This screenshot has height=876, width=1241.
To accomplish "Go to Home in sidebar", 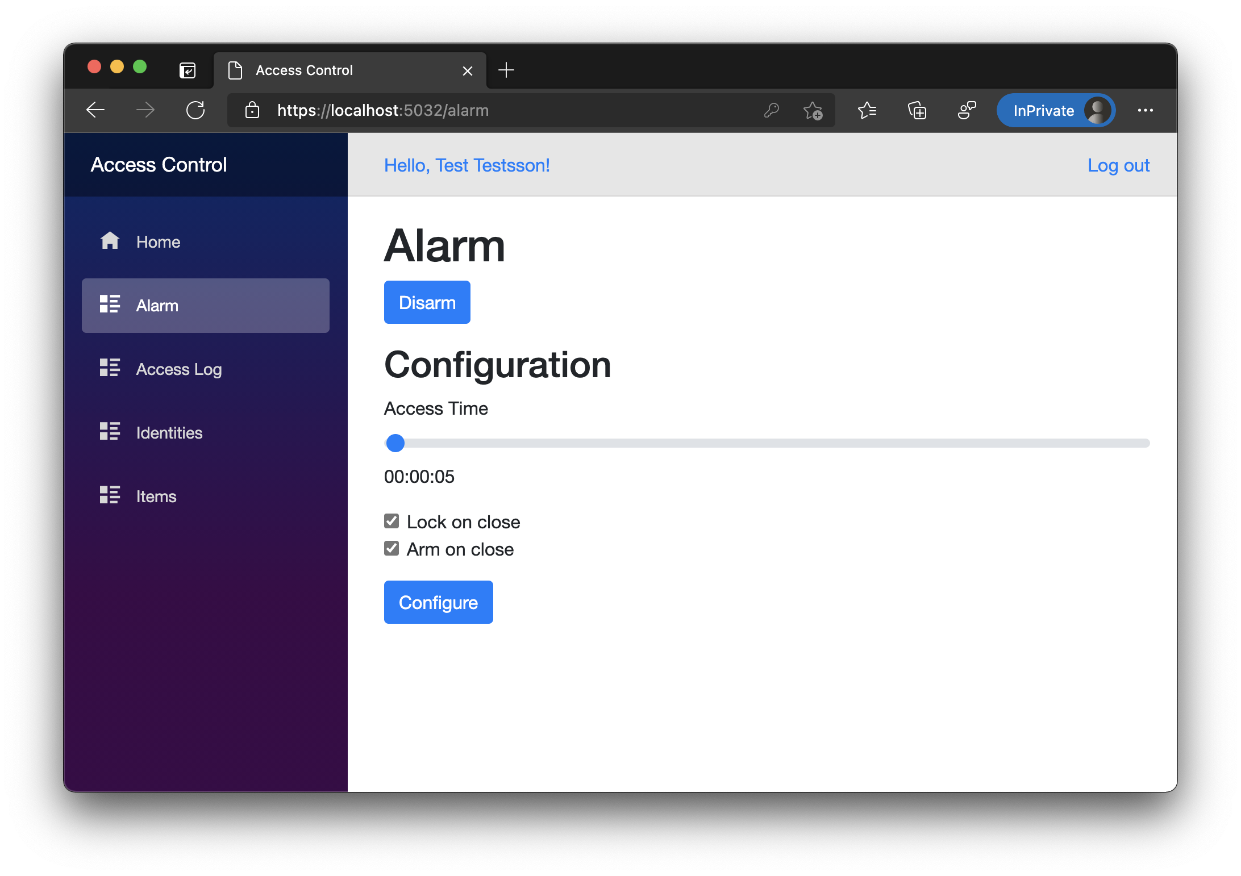I will click(x=158, y=242).
